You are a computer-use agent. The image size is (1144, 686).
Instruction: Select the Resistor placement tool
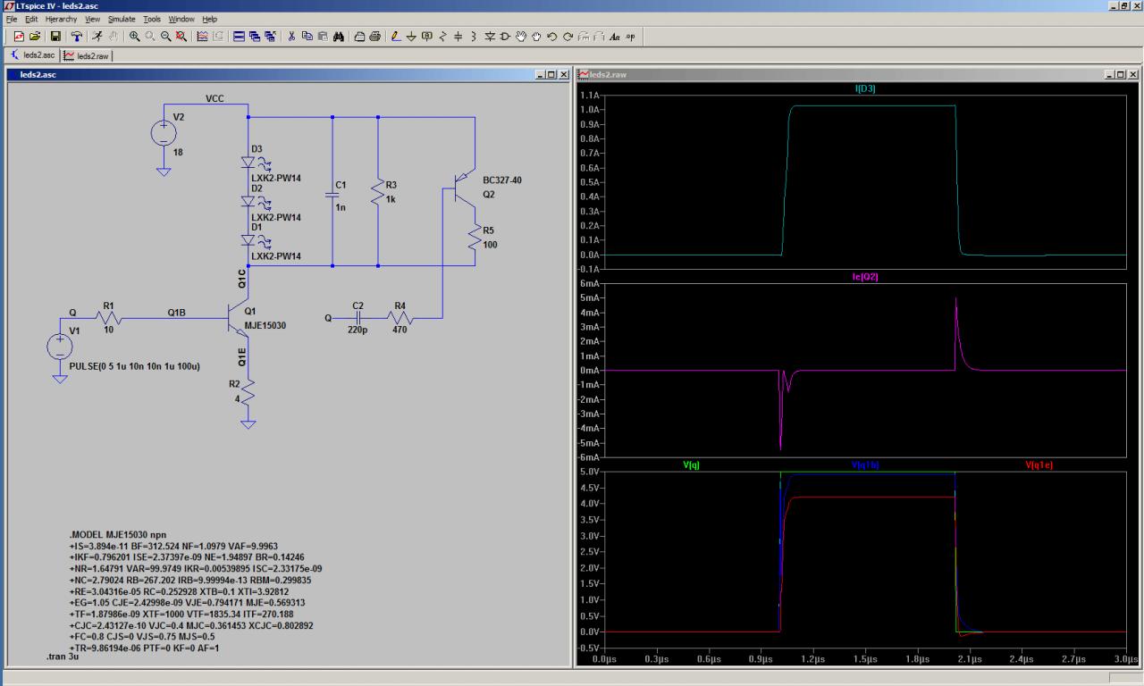442,37
